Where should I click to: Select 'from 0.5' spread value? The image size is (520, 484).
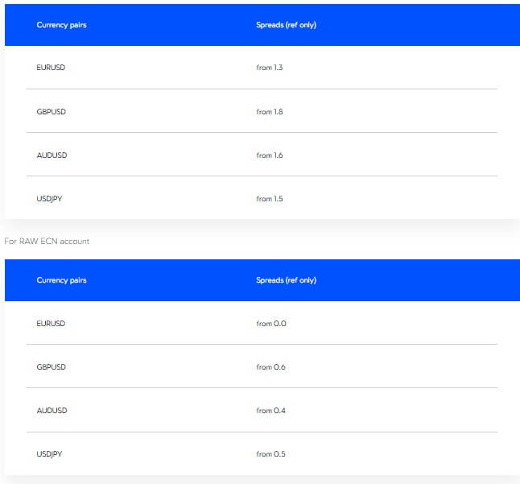click(270, 454)
